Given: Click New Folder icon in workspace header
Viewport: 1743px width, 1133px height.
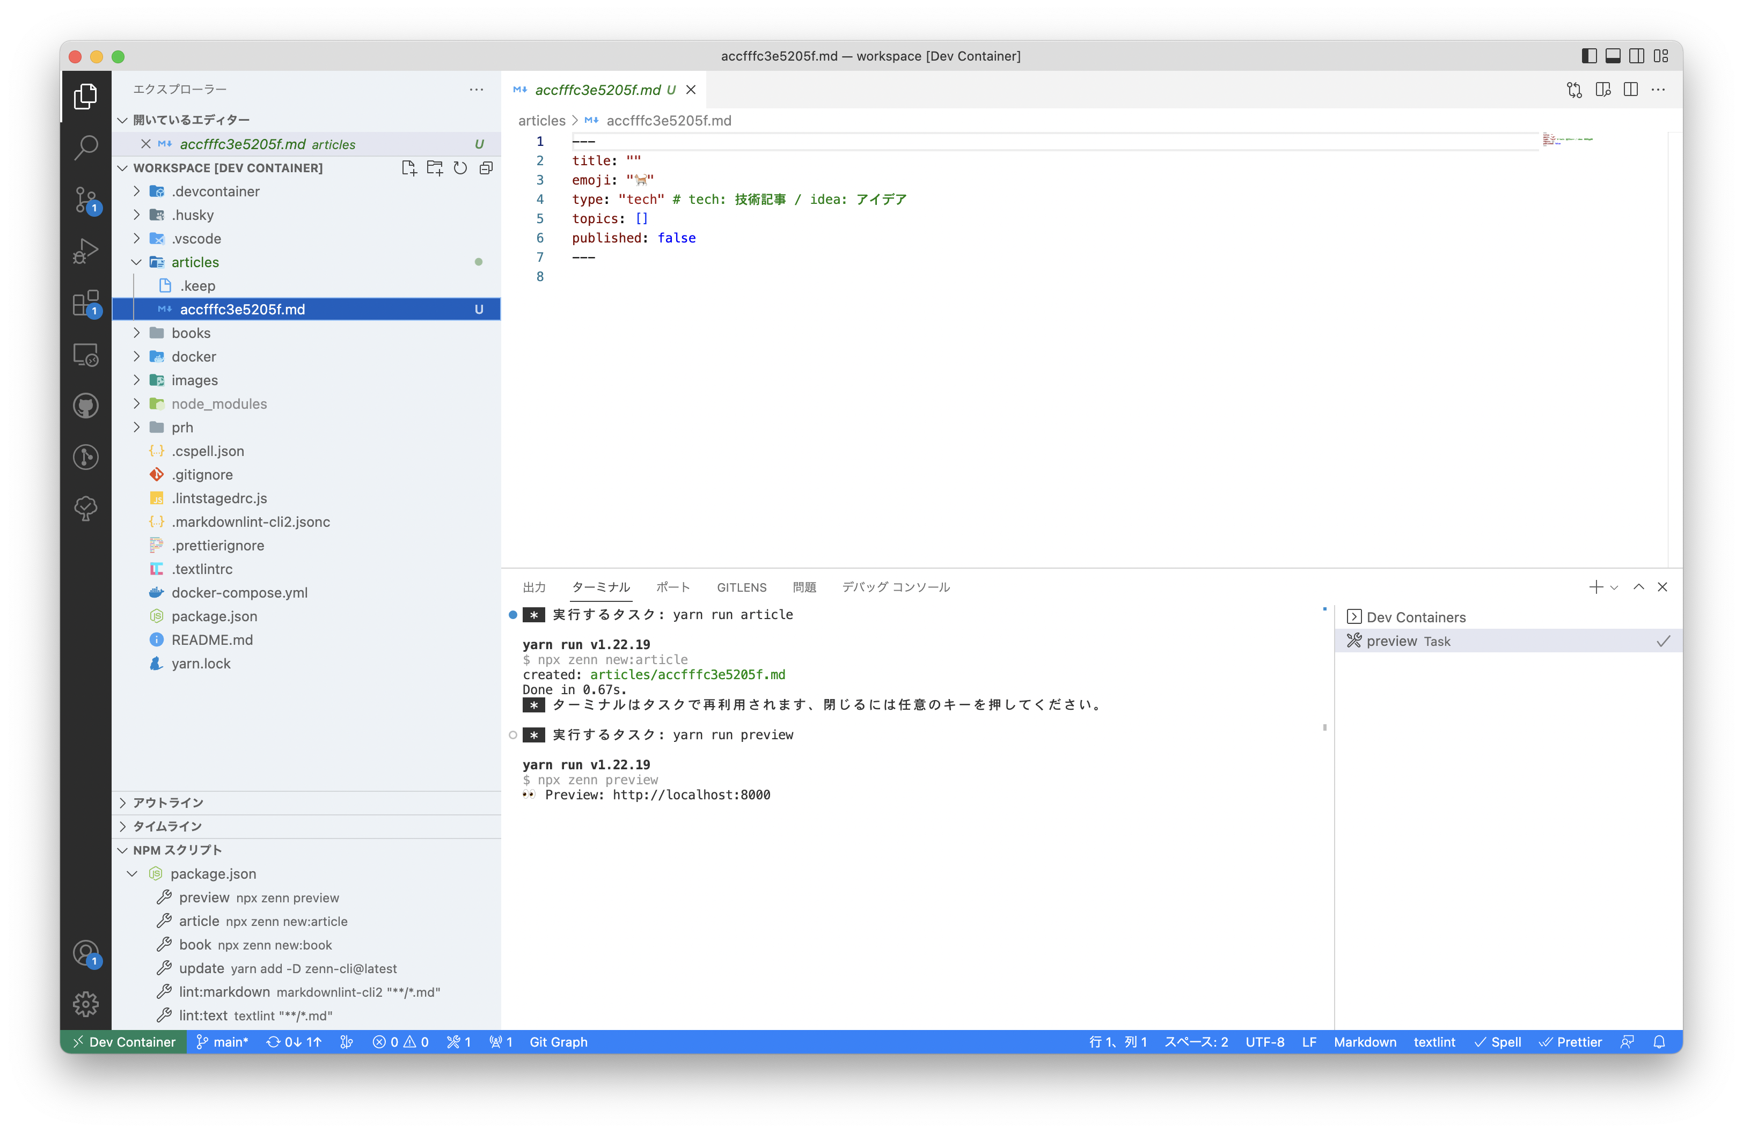Looking at the screenshot, I should (x=435, y=168).
